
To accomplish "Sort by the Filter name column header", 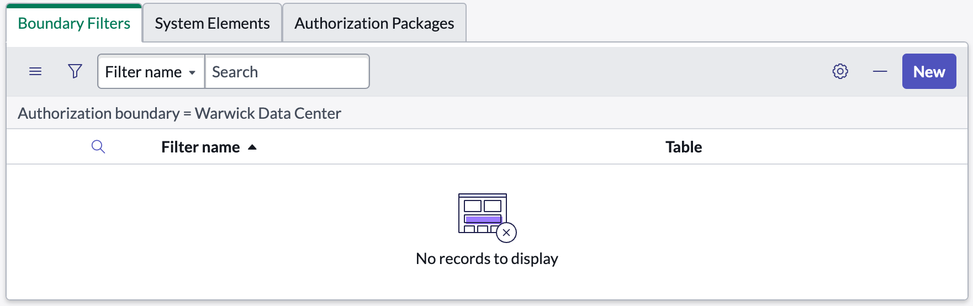I will point(200,147).
